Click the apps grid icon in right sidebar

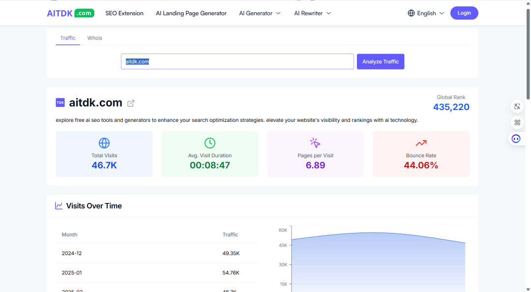(517, 122)
